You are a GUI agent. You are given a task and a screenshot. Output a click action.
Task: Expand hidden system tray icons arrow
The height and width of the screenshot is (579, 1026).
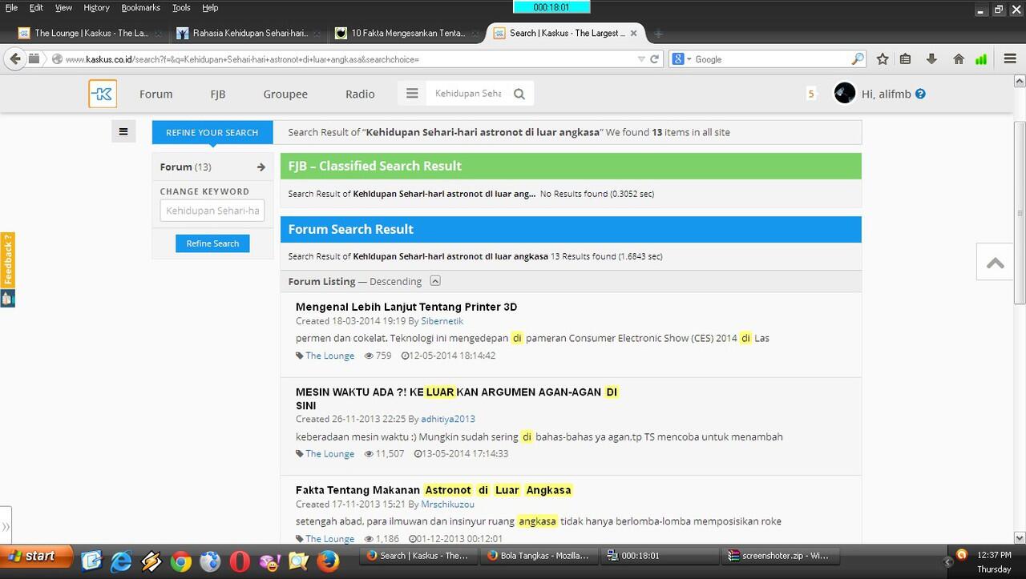tap(947, 561)
